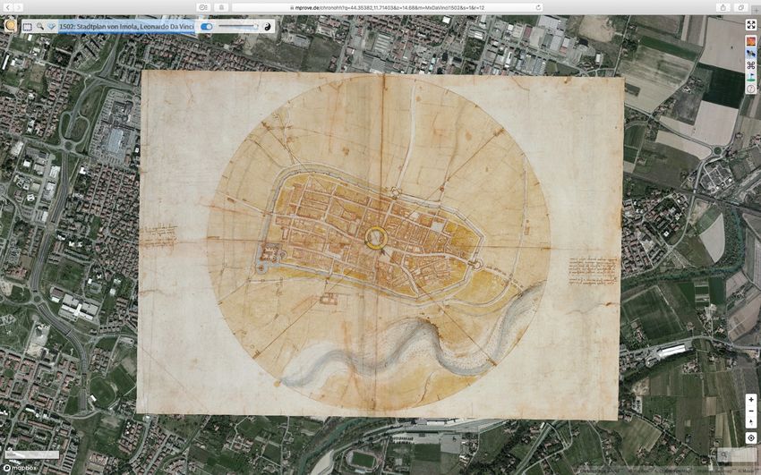Open the help question mark icon
This screenshot has height=475, width=761.
coord(751,89)
